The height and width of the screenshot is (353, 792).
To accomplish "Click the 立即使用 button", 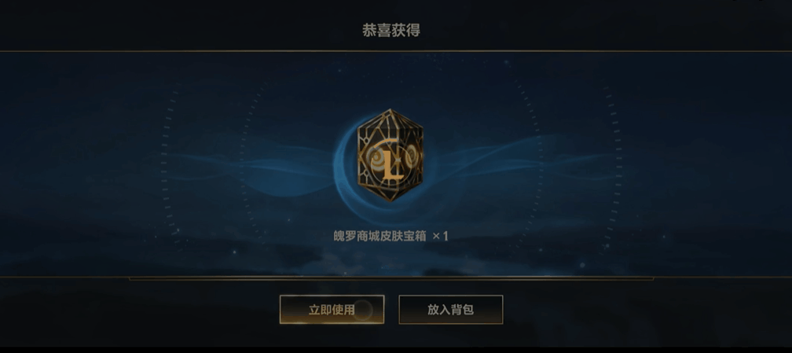I will pos(332,310).
